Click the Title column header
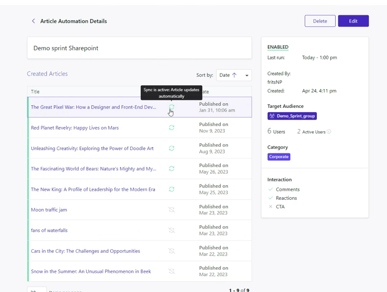The height and width of the screenshot is (292, 387). click(35, 92)
